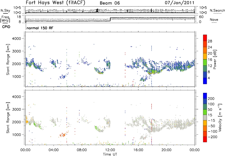Select the "Beam 06" header label
The width and height of the screenshot is (225, 156).
[110, 3]
